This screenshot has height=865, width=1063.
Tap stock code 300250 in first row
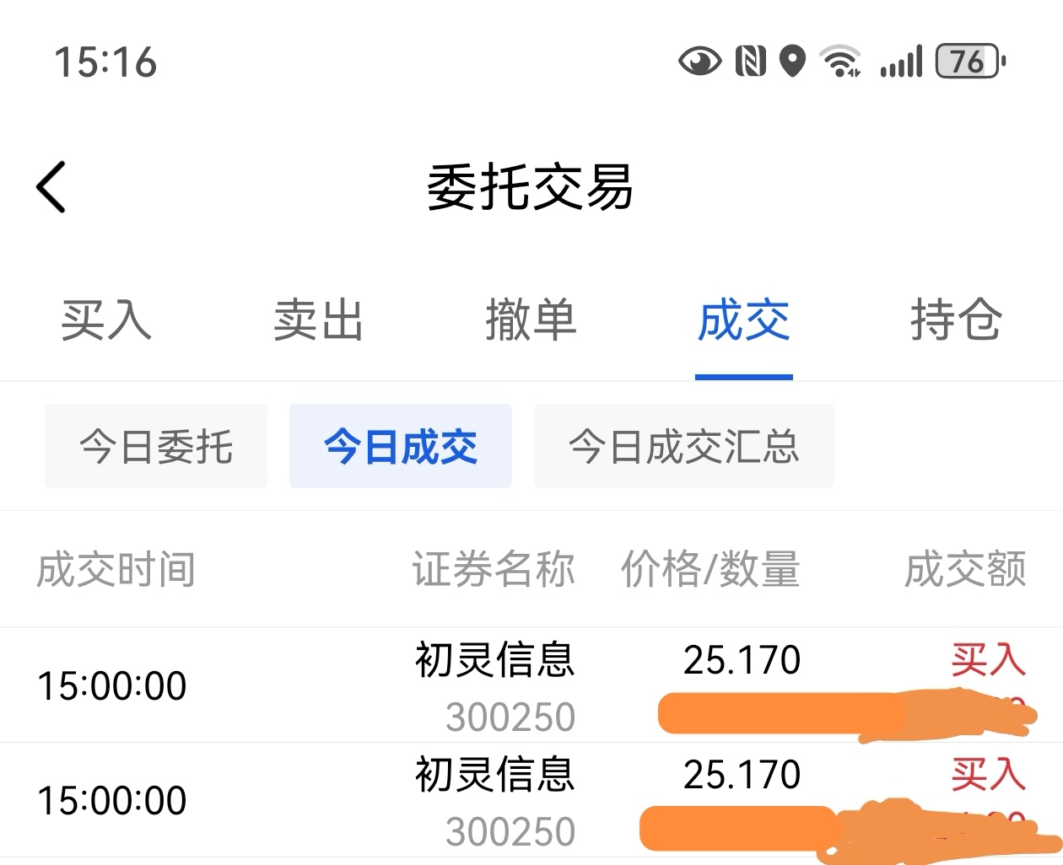(510, 717)
